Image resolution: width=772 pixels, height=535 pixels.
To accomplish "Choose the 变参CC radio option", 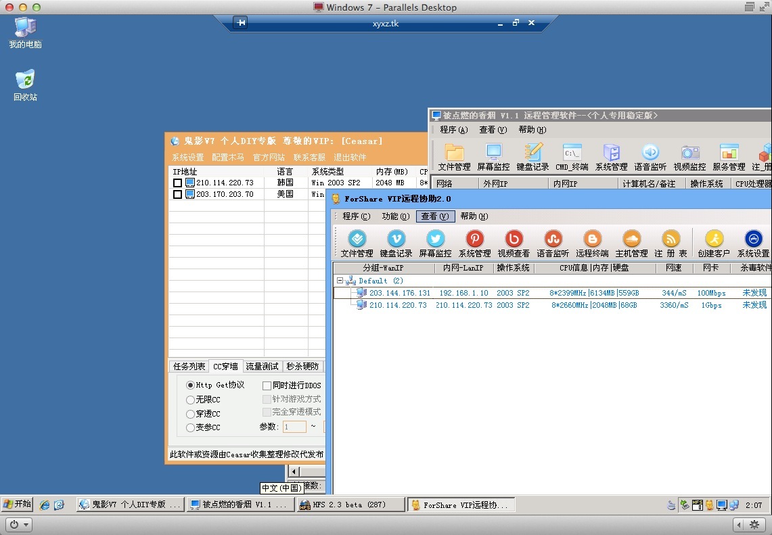I will pyautogui.click(x=191, y=427).
